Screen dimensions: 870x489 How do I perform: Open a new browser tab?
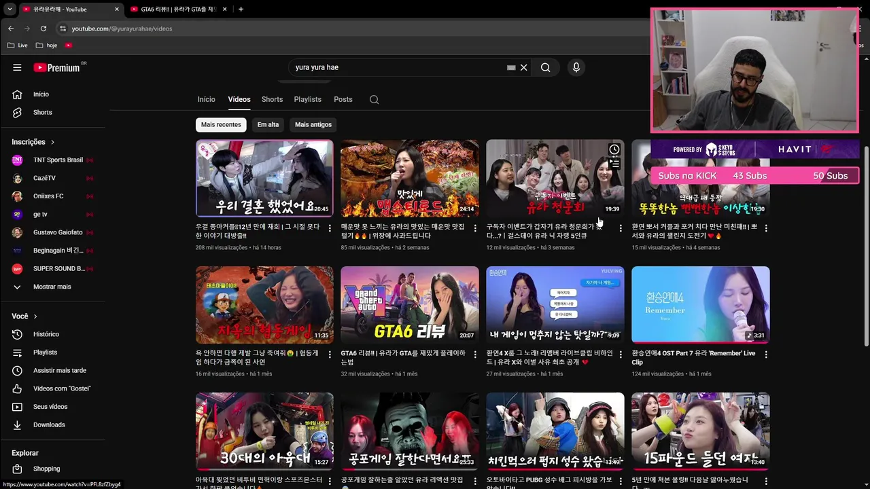tap(241, 9)
